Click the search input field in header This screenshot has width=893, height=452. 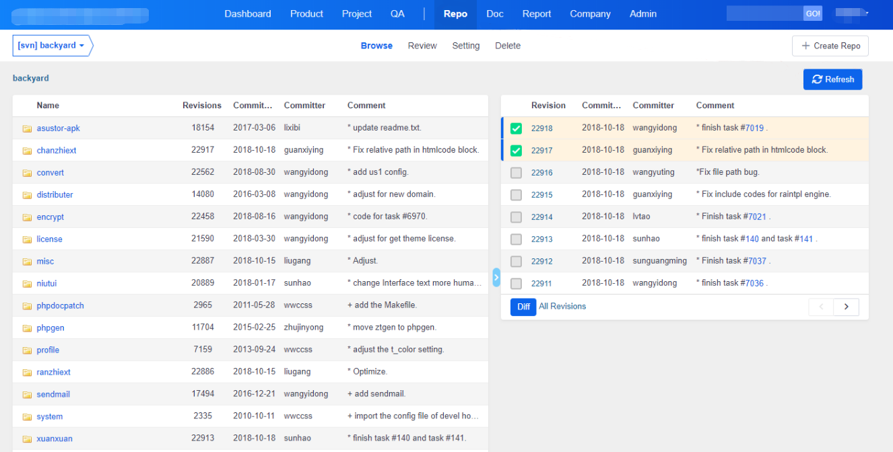point(764,13)
